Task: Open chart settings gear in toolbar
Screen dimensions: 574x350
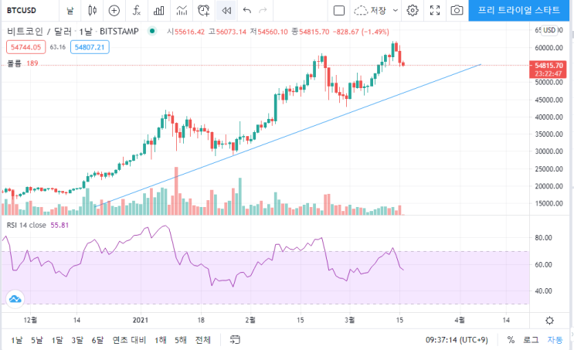Action: coord(413,11)
